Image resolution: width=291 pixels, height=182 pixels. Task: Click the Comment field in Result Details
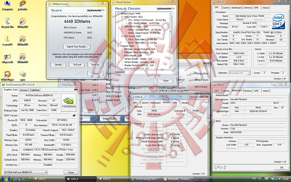[150, 72]
